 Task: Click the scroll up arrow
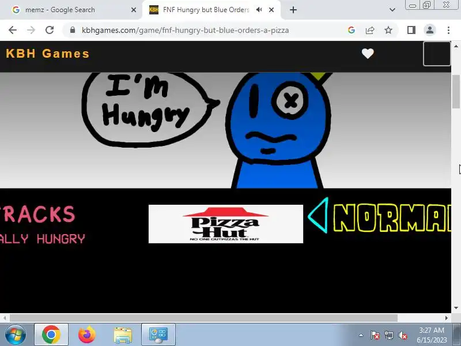click(x=456, y=46)
